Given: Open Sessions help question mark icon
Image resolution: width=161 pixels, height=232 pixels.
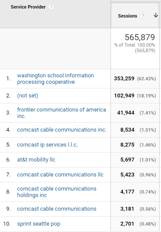Looking at the screenshot, I should click(x=143, y=16).
